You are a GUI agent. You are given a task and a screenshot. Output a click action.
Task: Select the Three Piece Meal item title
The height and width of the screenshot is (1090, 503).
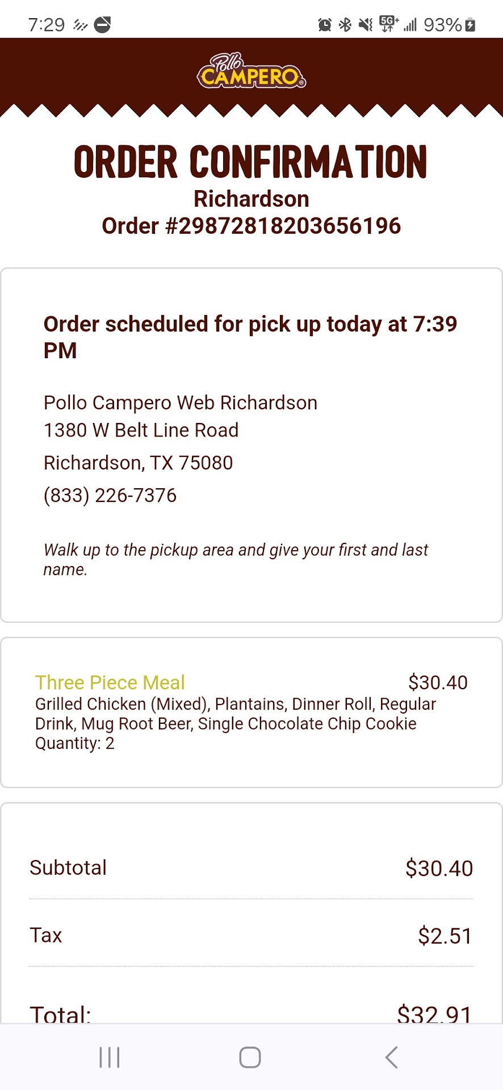(x=110, y=682)
